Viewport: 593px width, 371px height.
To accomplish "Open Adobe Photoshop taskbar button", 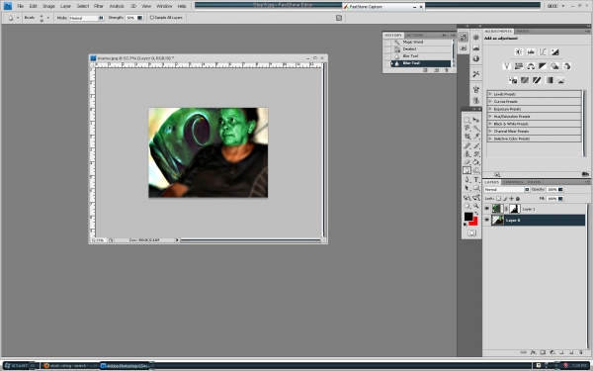I will pyautogui.click(x=125, y=366).
